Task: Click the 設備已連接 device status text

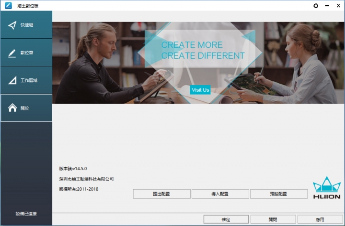Action: click(26, 214)
